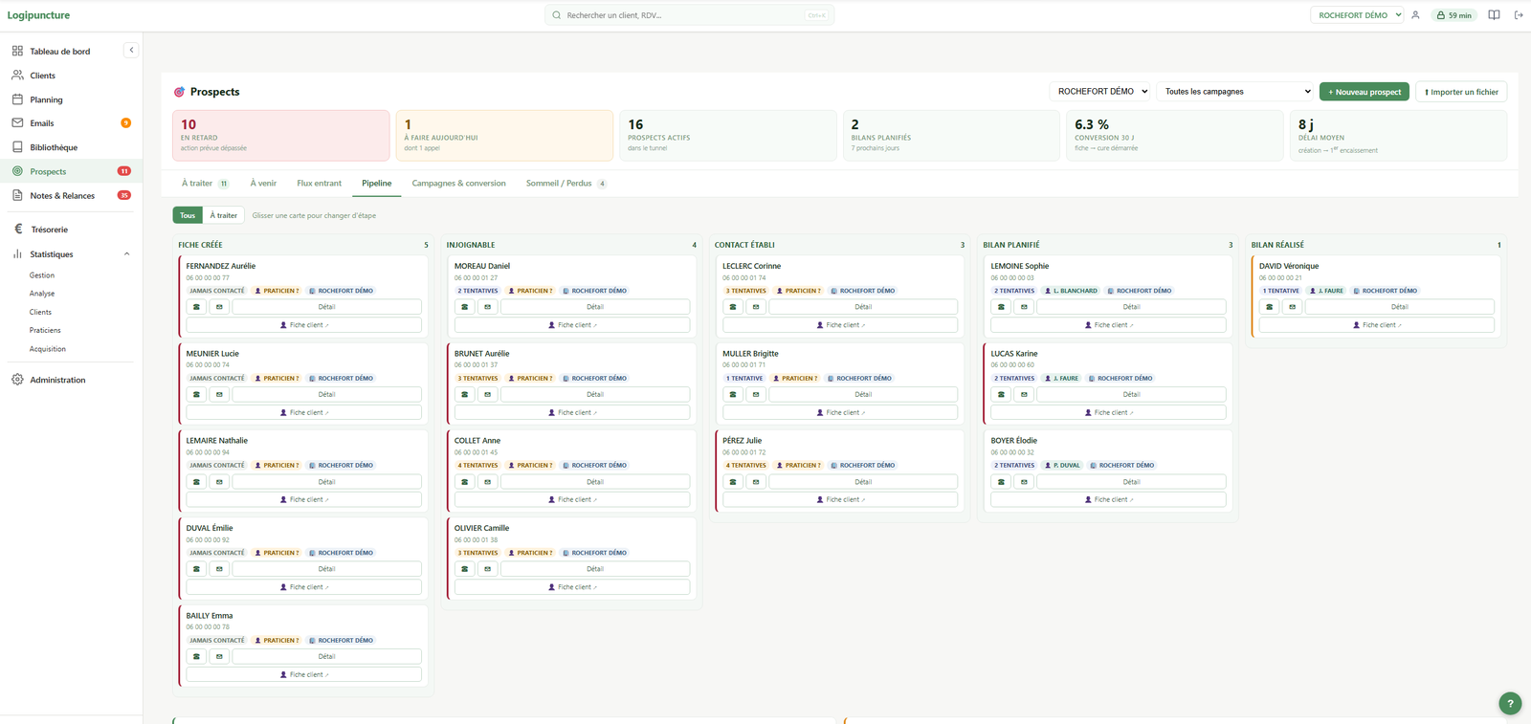This screenshot has width=1531, height=724.
Task: Open Fiche client link for LEMOINE Sophie
Action: pyautogui.click(x=1108, y=325)
